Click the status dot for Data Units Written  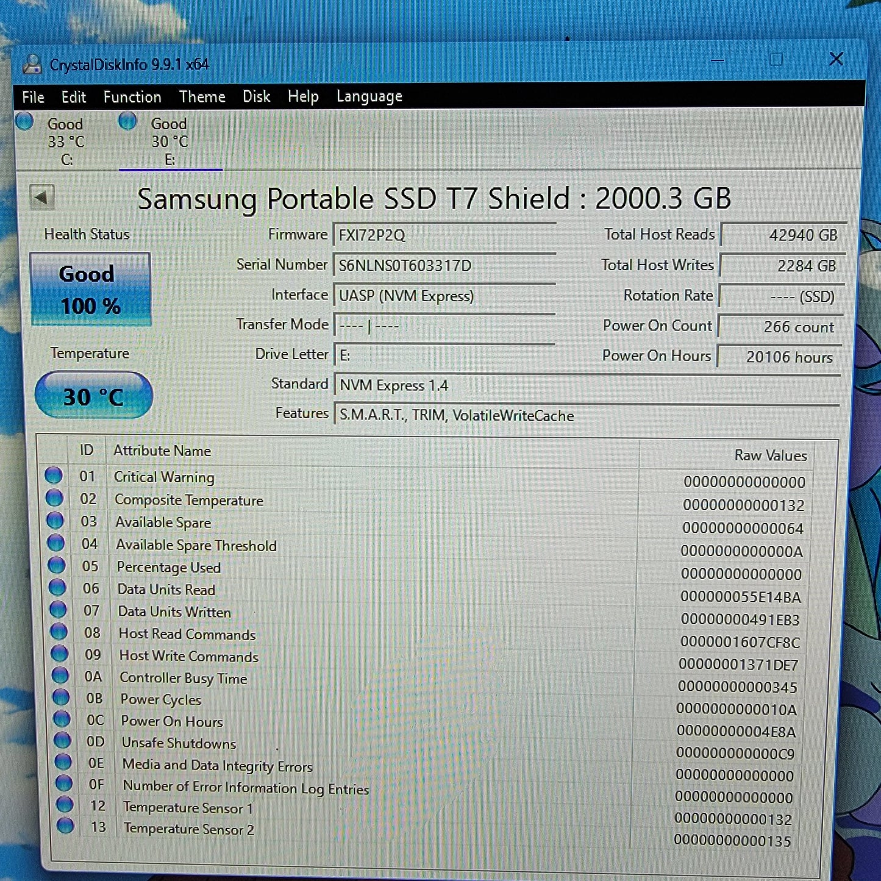coord(58,610)
